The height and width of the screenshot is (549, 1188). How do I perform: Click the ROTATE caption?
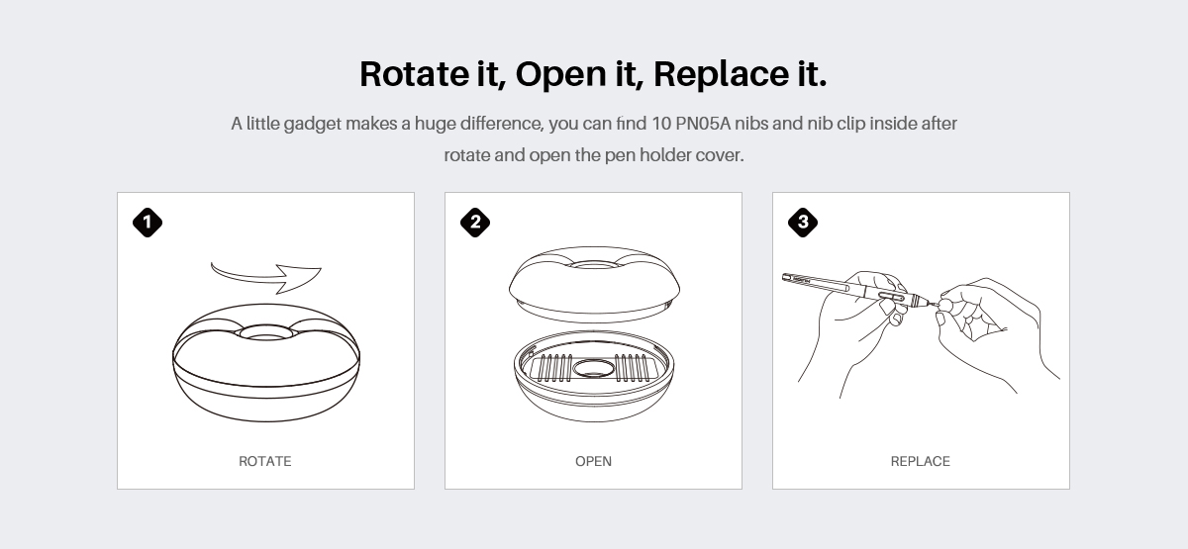[265, 461]
